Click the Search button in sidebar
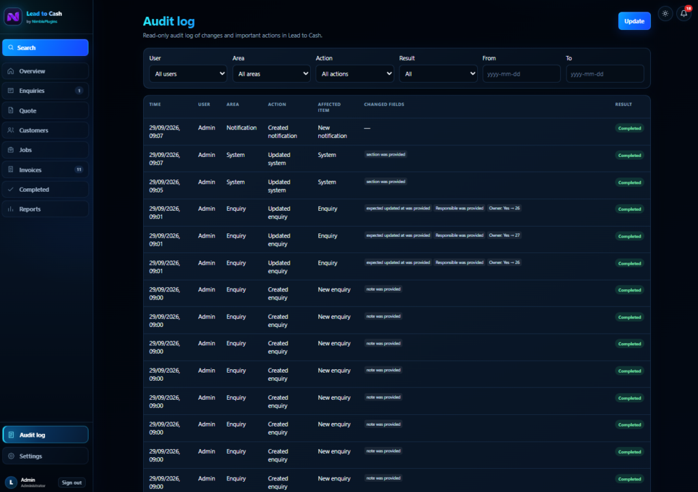Viewport: 698px width, 492px height. coord(46,48)
